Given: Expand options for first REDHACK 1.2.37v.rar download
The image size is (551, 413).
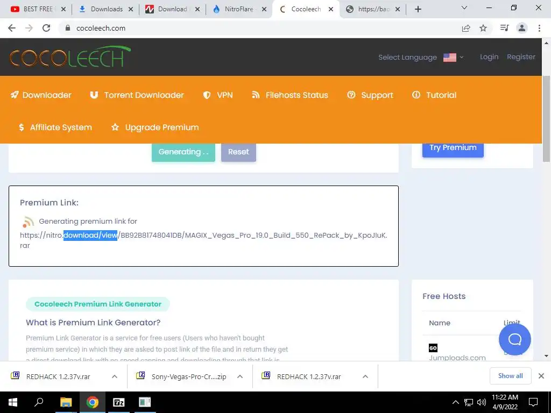Looking at the screenshot, I should (115, 376).
